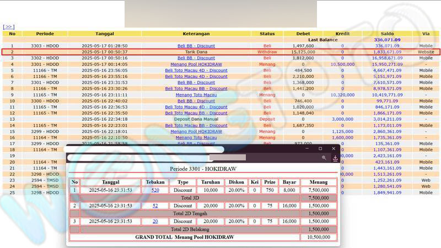Minimize the HOKIDRAW popup window
The width and height of the screenshot is (441, 248).
coord(307,149)
